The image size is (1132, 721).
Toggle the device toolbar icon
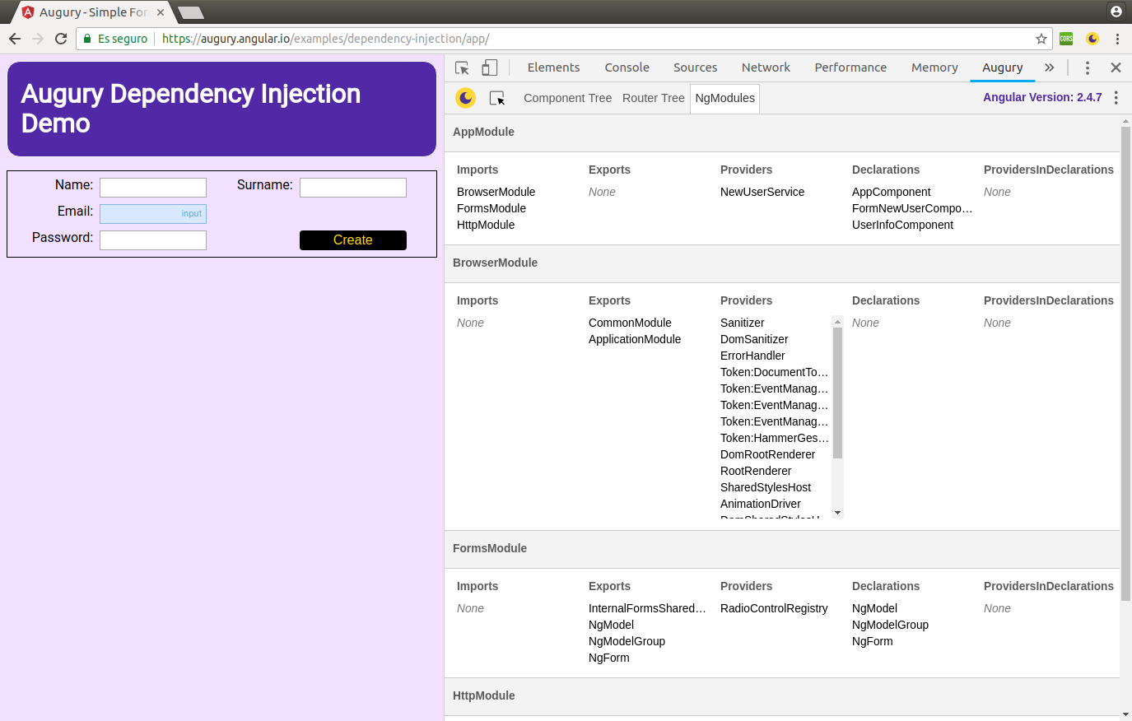click(x=490, y=68)
